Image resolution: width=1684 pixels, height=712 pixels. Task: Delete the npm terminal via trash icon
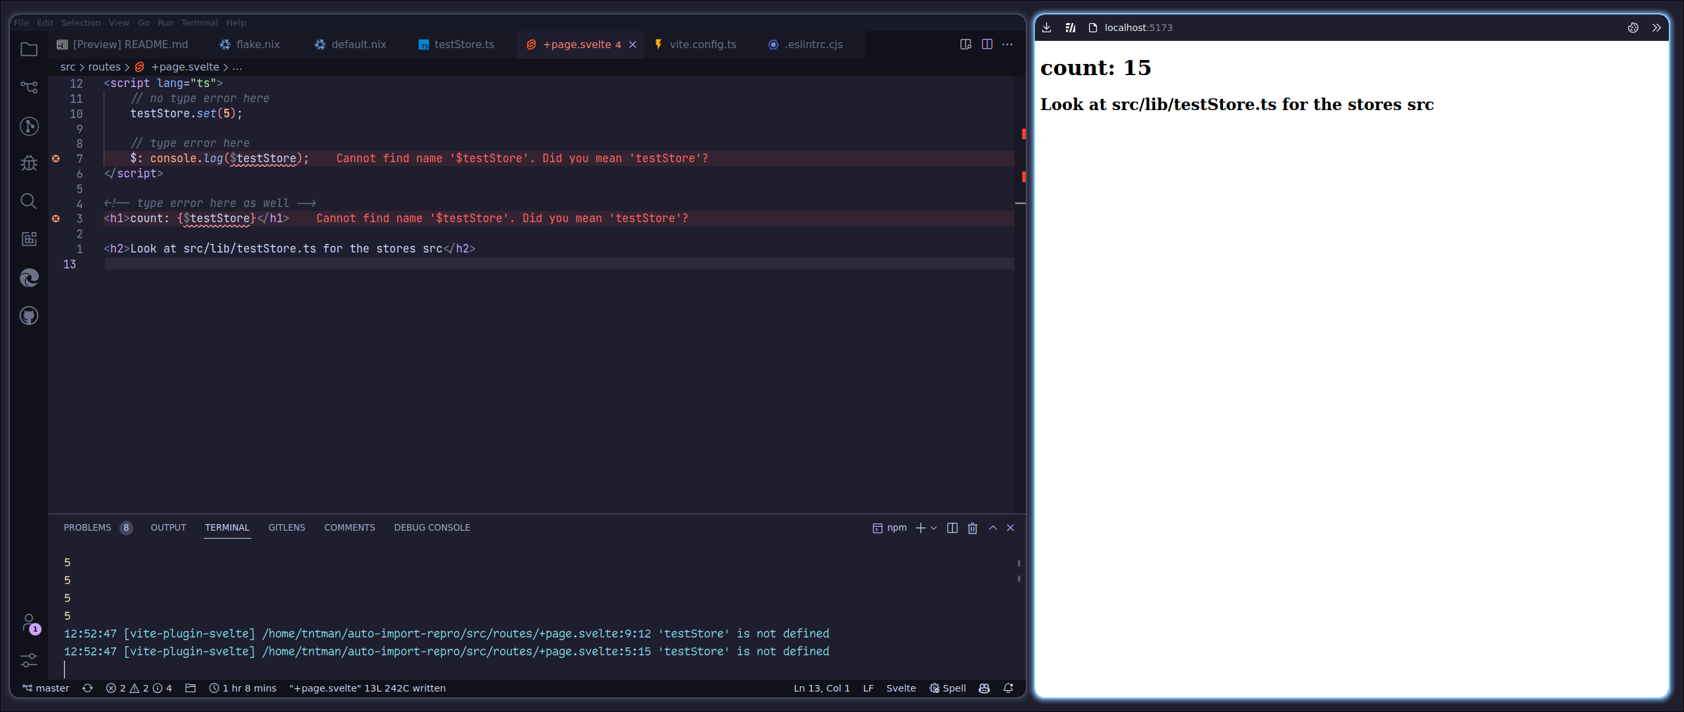click(x=972, y=527)
